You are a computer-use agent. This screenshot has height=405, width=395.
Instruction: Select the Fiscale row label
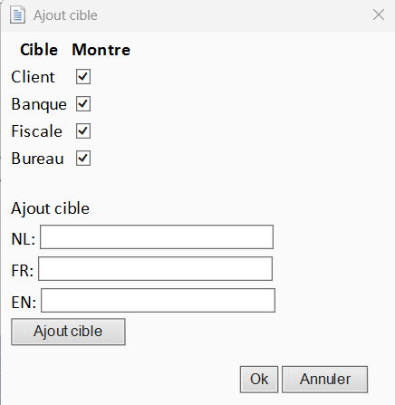(x=36, y=131)
